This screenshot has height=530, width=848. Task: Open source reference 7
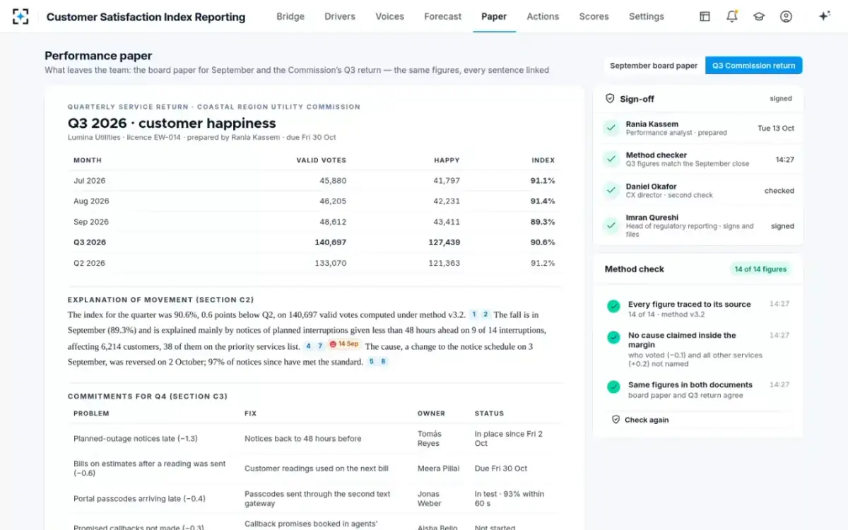tap(320, 346)
